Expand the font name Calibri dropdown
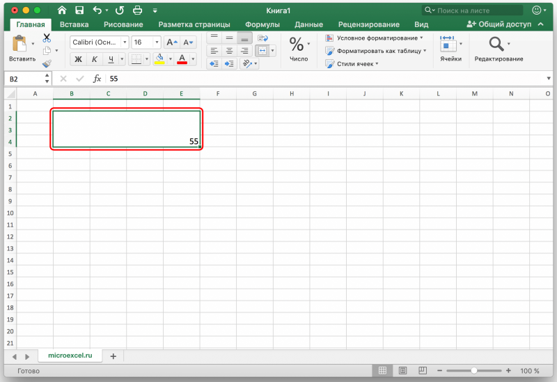 coord(125,42)
